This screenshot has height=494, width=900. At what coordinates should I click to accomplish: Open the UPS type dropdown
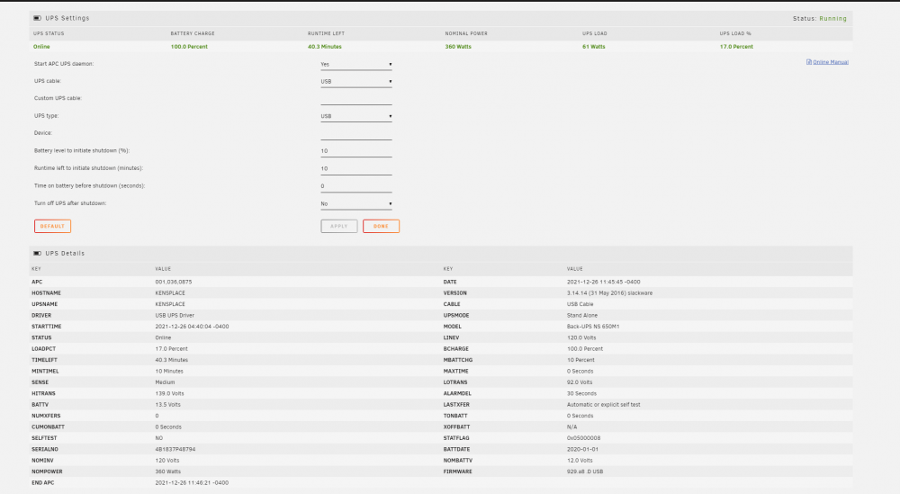click(x=355, y=116)
